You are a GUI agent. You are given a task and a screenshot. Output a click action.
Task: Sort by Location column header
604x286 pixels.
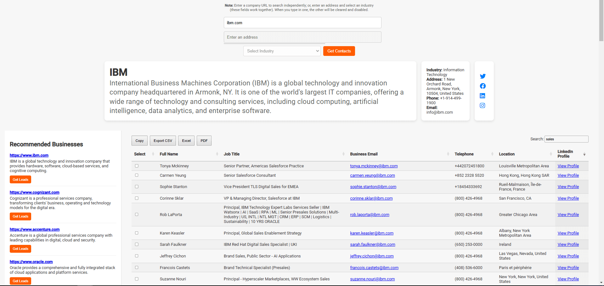[x=526, y=154]
